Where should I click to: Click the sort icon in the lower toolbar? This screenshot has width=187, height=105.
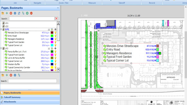(x=19, y=75)
